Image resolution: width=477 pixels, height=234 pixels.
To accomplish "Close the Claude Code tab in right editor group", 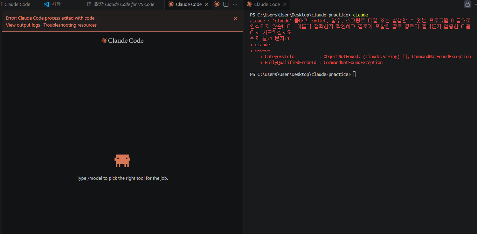I will (x=285, y=4).
